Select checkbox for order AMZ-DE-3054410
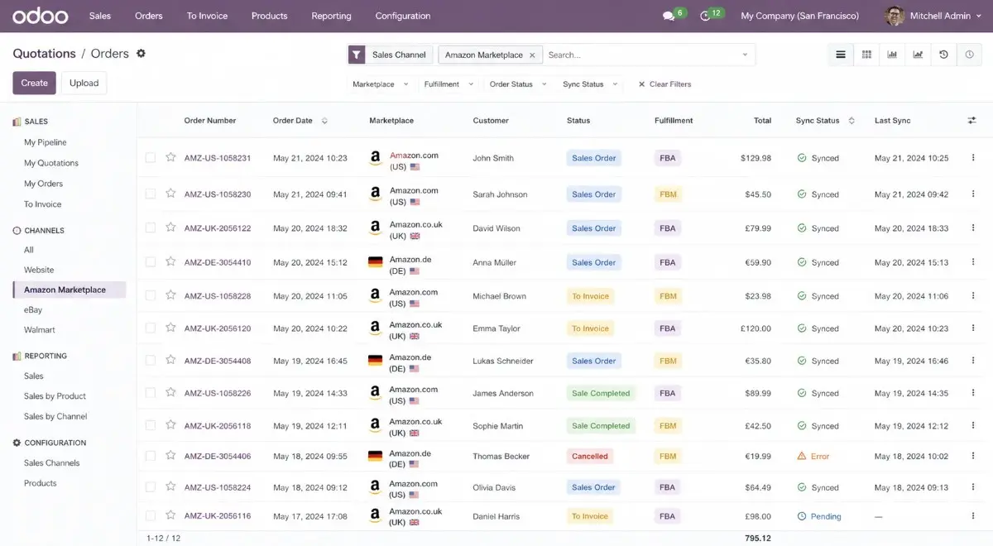993x546 pixels. 151,261
